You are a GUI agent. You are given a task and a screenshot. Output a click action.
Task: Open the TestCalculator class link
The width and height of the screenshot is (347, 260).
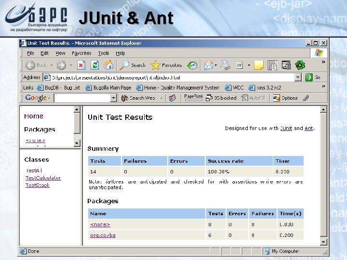pyautogui.click(x=43, y=178)
